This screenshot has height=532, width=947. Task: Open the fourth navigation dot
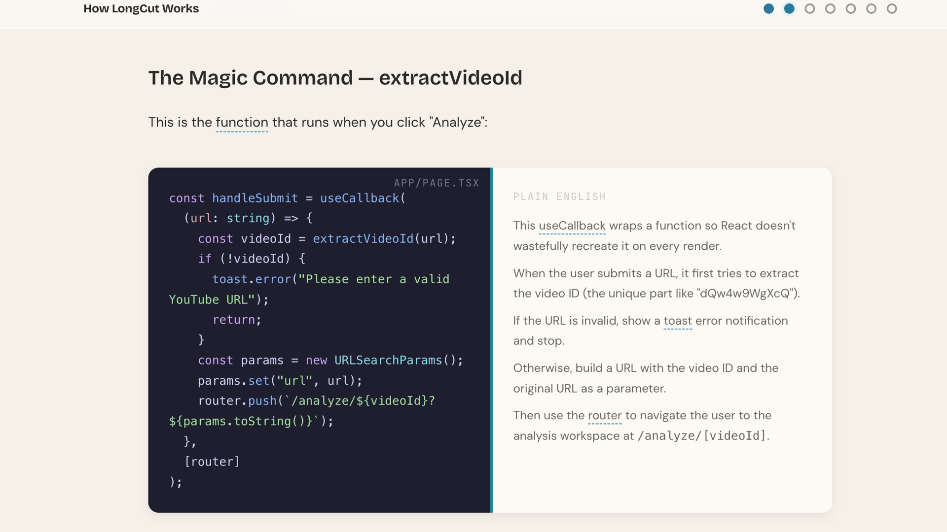(830, 8)
